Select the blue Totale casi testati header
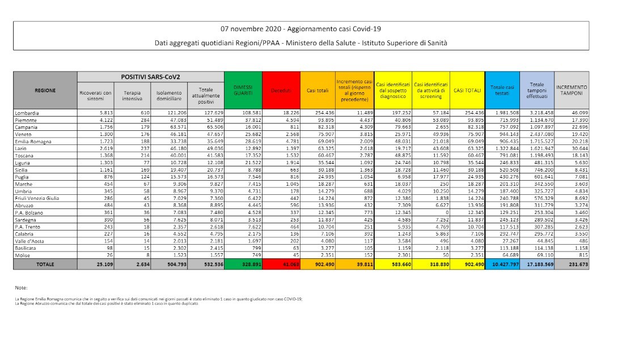Screen dimensions: 618x337 (502, 90)
